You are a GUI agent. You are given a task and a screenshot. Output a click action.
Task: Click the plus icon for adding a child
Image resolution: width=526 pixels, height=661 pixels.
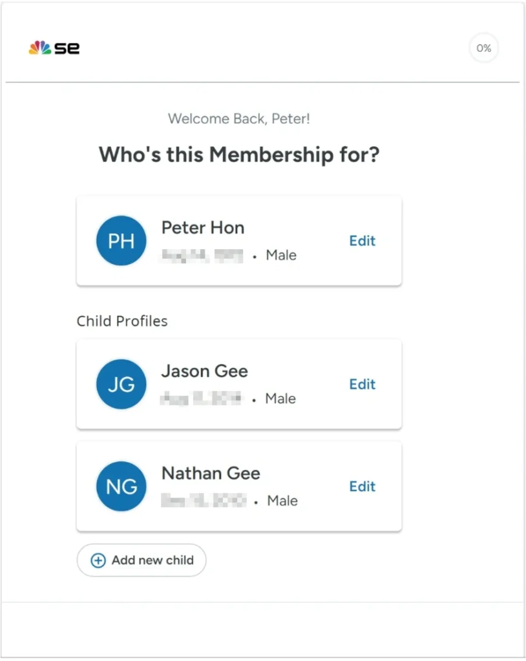pyautogui.click(x=98, y=560)
